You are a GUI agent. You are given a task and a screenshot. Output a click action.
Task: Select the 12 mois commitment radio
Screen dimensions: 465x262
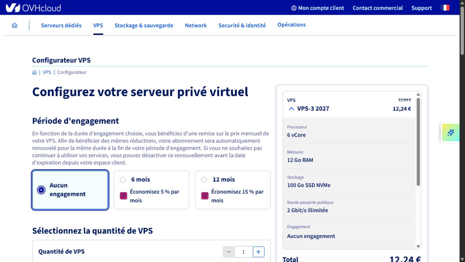point(204,180)
